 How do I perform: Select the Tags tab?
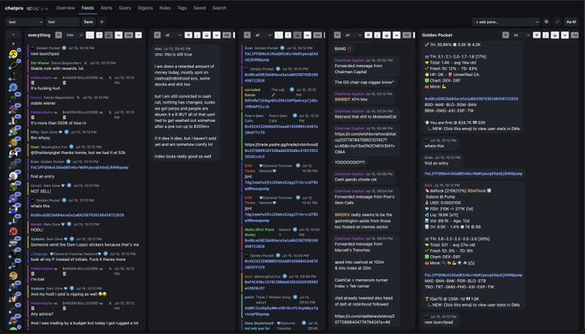[182, 8]
